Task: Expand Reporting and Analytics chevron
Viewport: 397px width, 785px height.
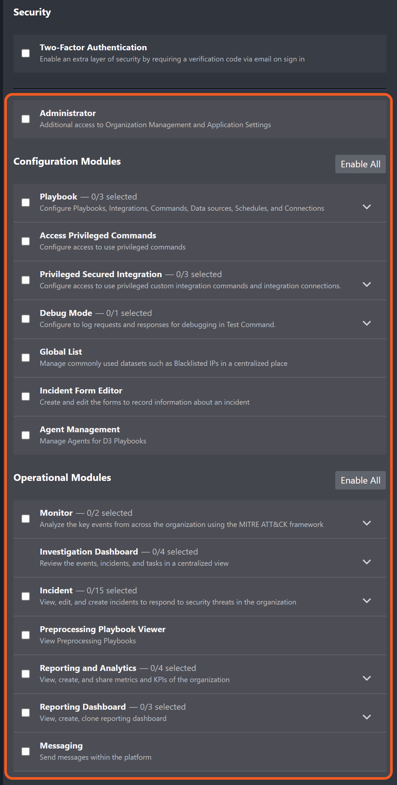Action: 366,678
